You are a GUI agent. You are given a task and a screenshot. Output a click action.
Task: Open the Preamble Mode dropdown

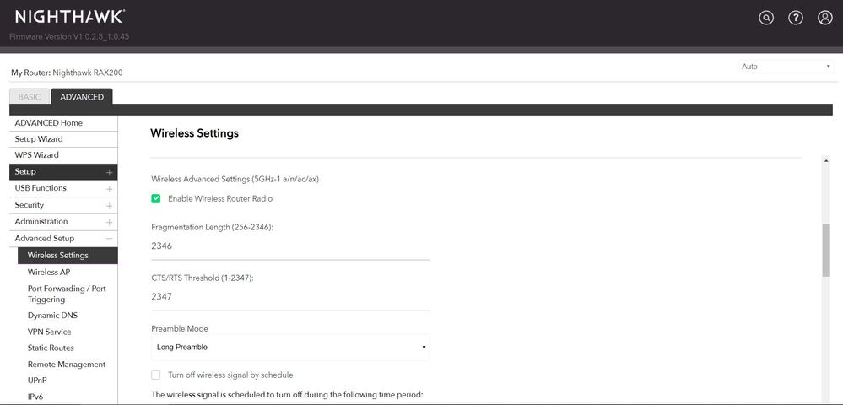point(290,347)
